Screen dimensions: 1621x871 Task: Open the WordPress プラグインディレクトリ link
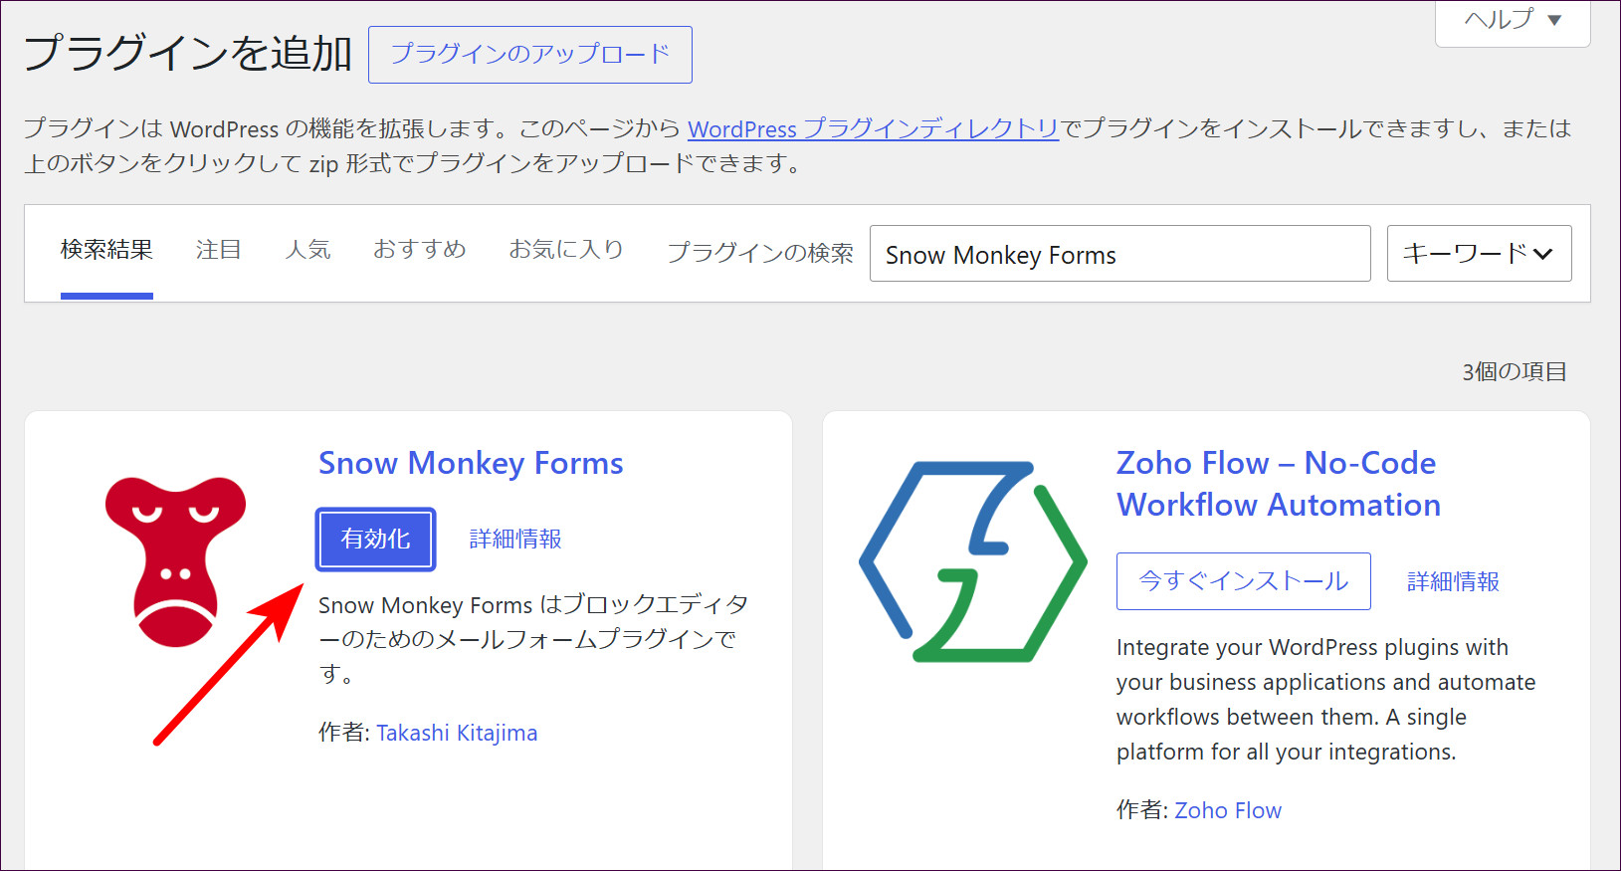click(x=873, y=129)
